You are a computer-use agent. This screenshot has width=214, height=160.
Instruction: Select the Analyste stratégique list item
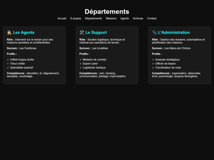167,60
